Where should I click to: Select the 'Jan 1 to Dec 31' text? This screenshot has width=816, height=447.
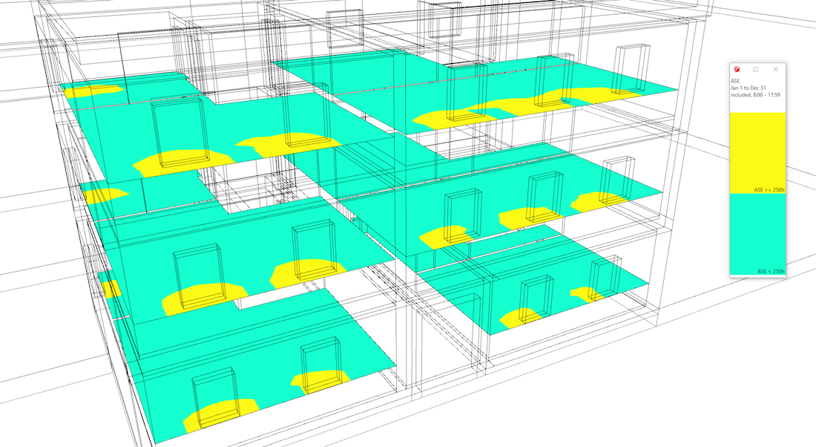pyautogui.click(x=748, y=88)
